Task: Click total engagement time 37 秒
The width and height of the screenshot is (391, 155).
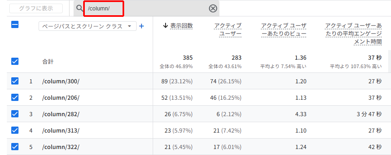Action: pos(375,58)
